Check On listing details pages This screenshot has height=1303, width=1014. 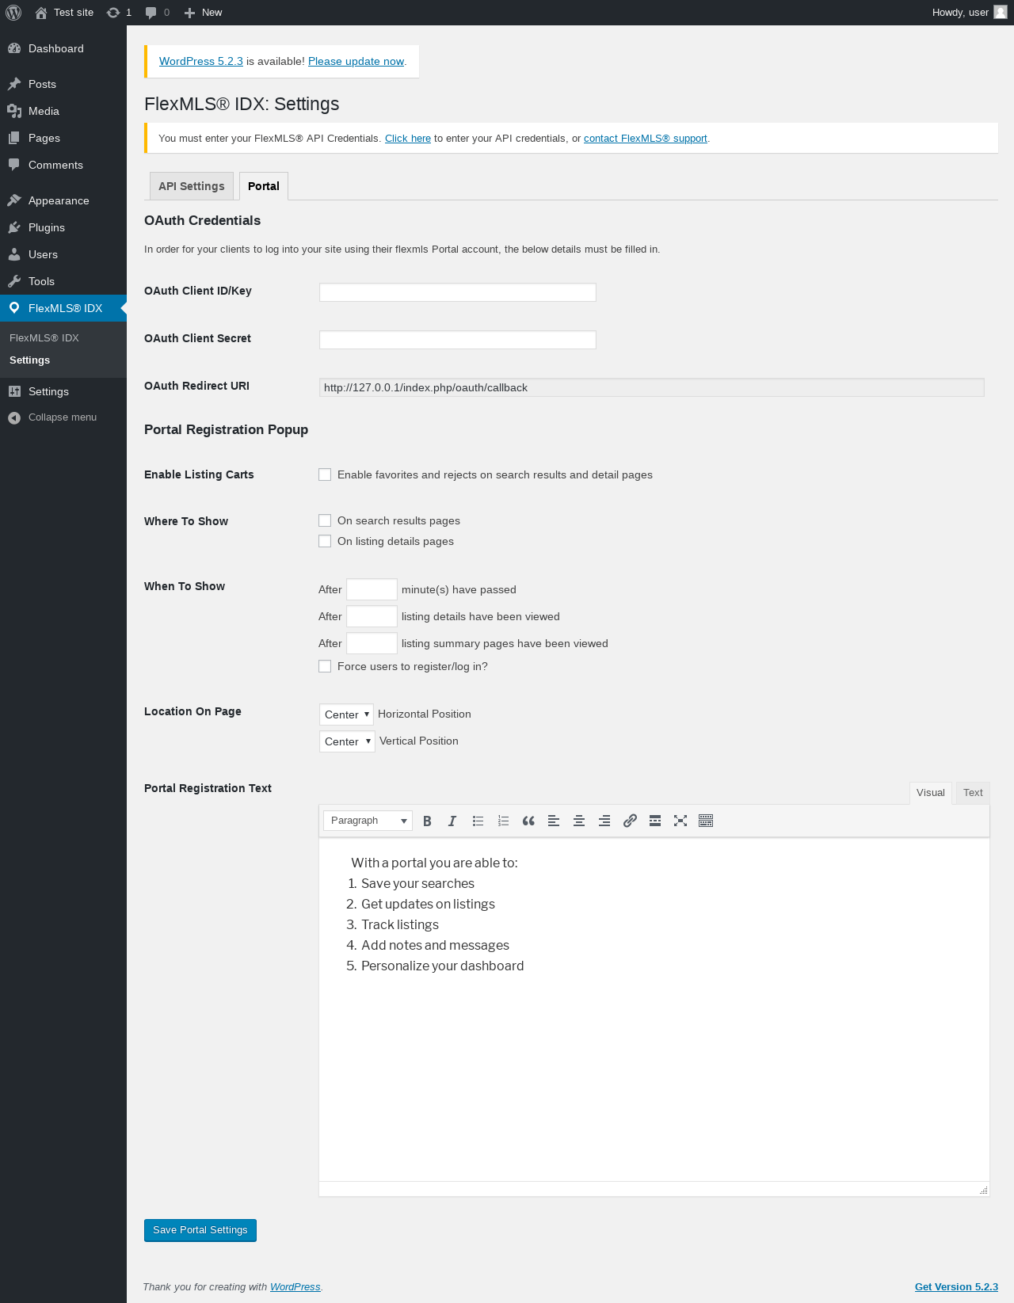coord(325,541)
